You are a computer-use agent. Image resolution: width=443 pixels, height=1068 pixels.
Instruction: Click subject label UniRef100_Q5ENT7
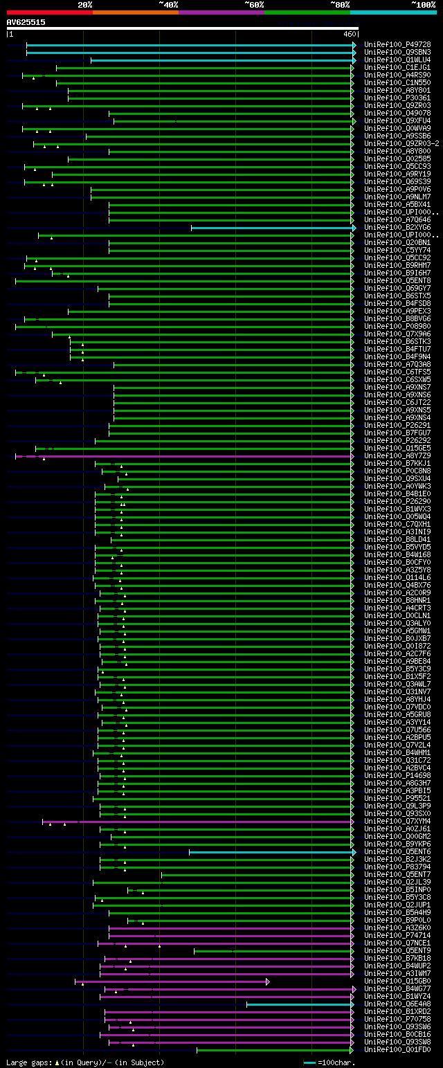397,874
